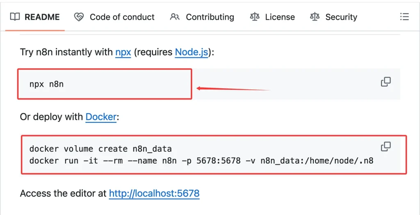Switch to Code of conduct tab
Image resolution: width=420 pixels, height=215 pixels.
[114, 17]
